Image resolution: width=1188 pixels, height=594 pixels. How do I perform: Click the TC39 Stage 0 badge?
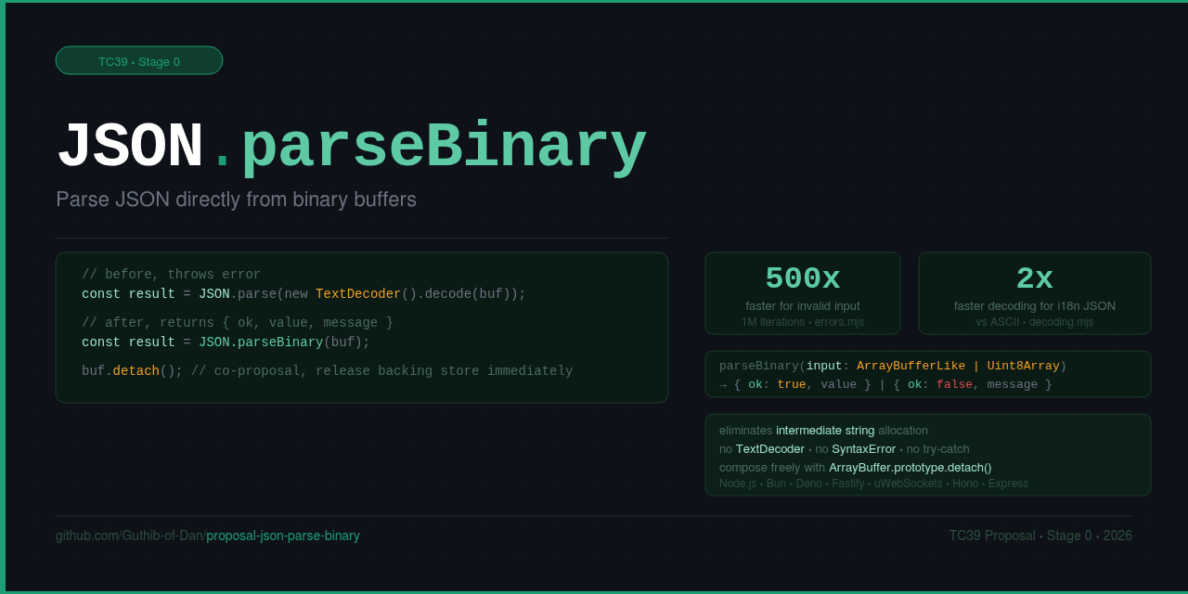pos(138,60)
